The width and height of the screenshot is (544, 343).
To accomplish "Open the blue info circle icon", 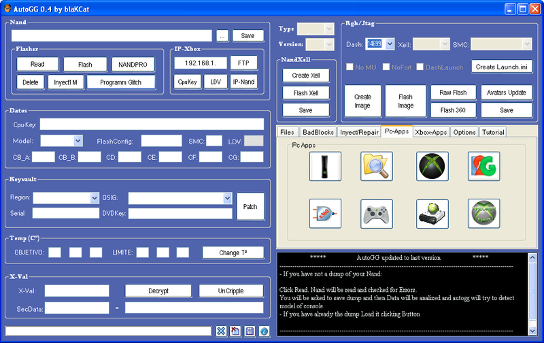I will coord(264,331).
